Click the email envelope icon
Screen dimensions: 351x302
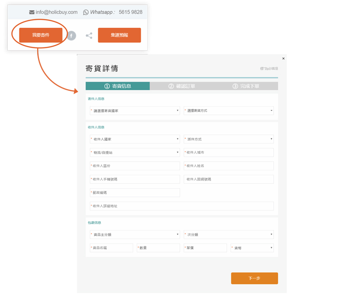[x=32, y=12]
